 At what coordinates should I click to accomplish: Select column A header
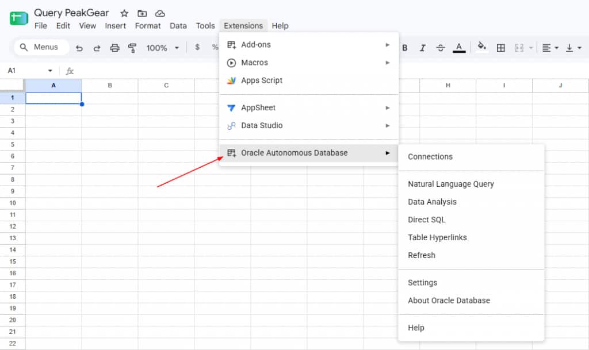tap(53, 86)
